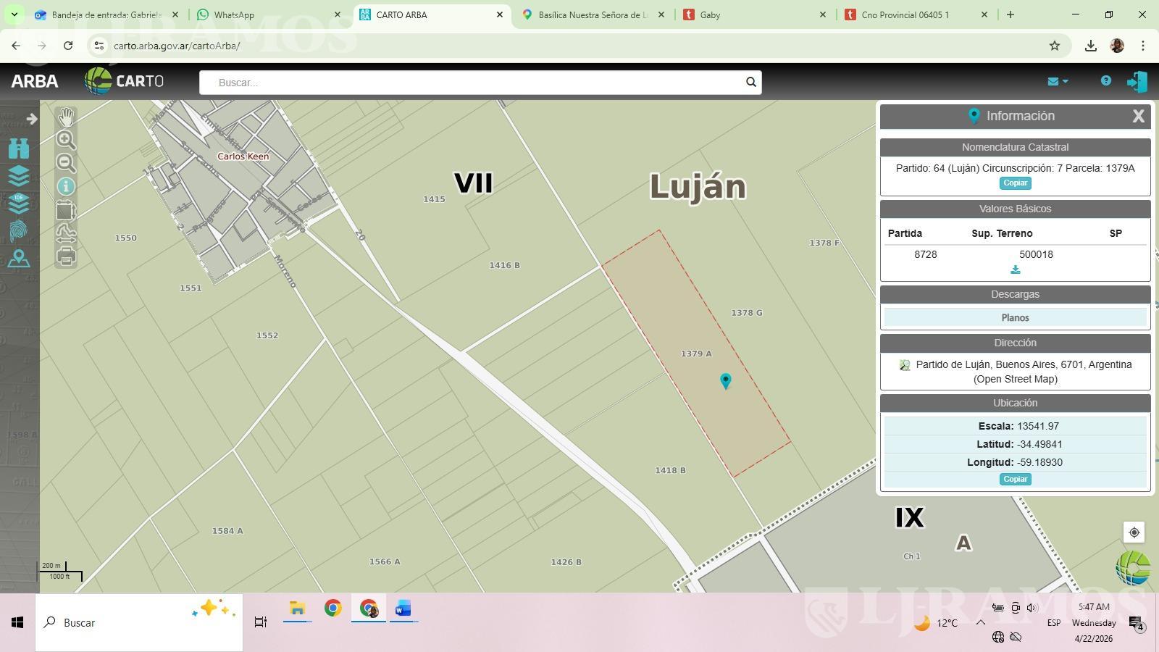
Task: Open a new browser tab
Action: [1011, 14]
